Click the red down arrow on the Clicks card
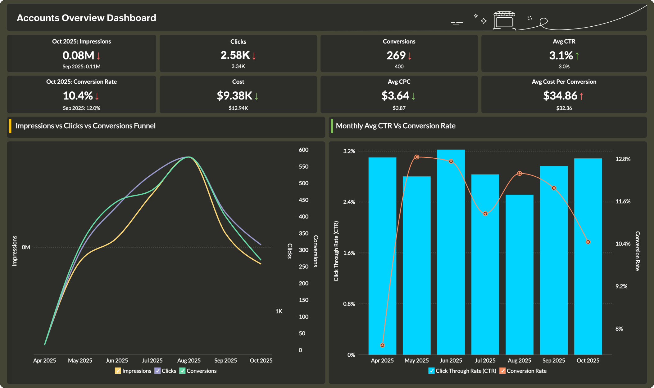Screen dimensions: 654x388 [254, 56]
